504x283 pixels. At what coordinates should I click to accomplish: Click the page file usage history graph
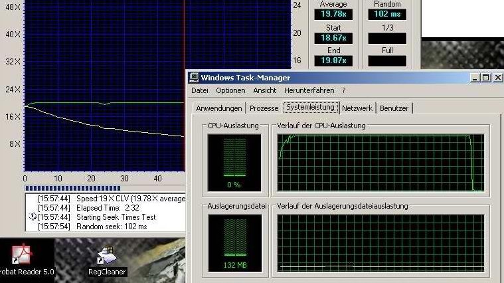click(x=380, y=243)
